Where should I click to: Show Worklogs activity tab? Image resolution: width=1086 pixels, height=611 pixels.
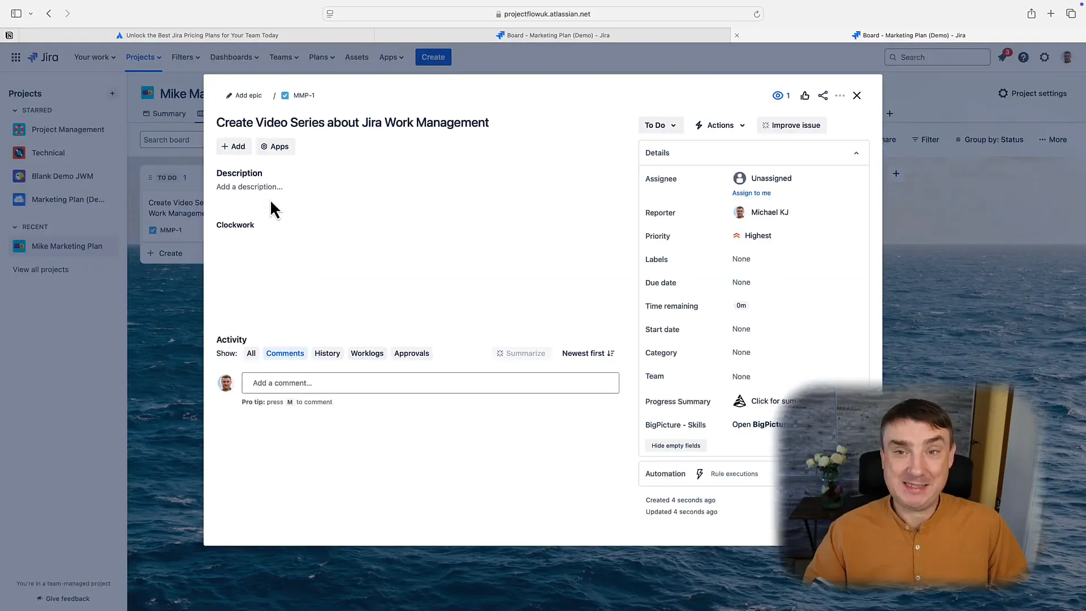pos(367,354)
